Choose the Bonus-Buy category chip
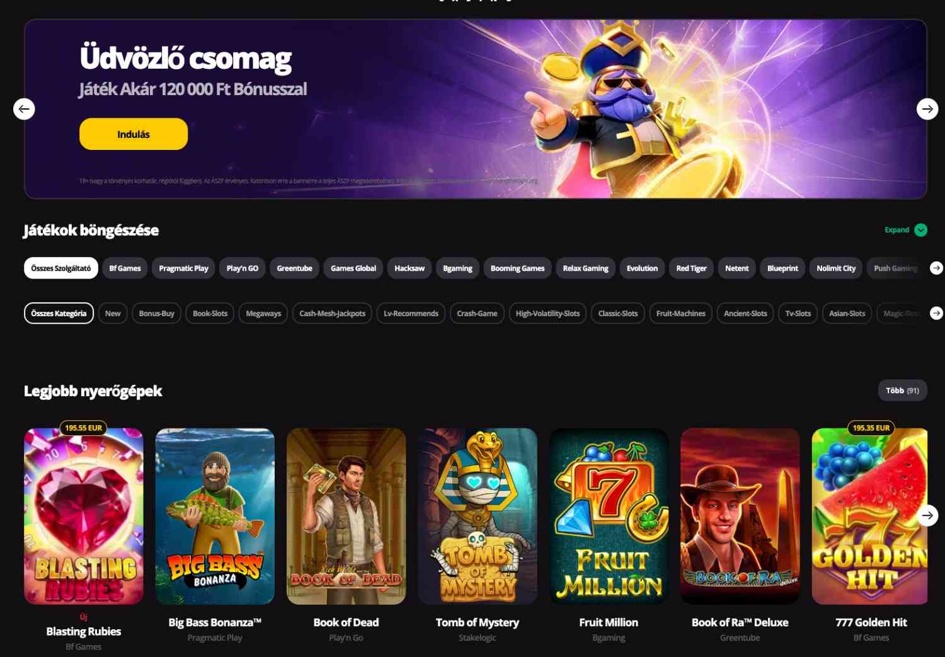The height and width of the screenshot is (657, 945). [156, 313]
